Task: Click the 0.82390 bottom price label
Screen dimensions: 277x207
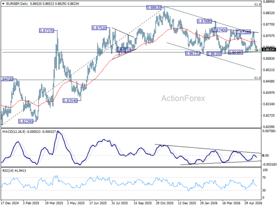Action: 26,121
